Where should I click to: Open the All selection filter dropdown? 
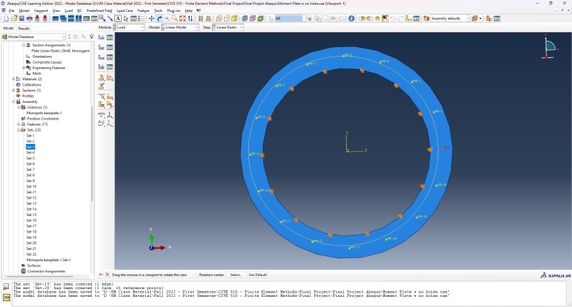click(290, 18)
